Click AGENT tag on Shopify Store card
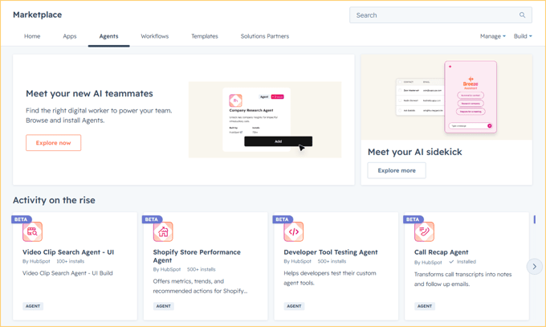 pos(163,306)
